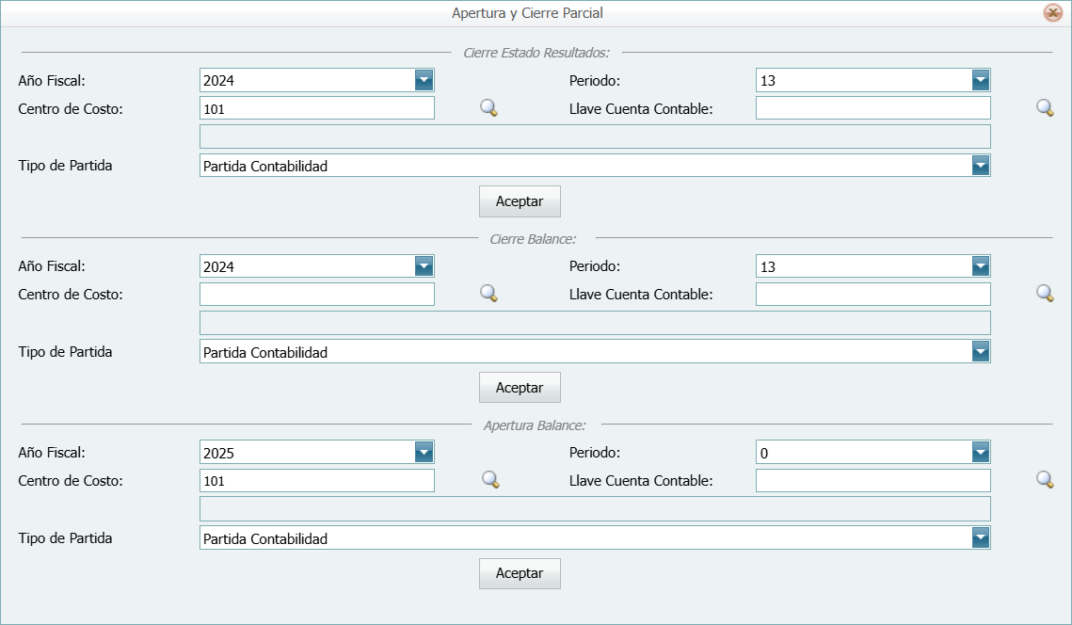Select Aceptar under Cierre Estado Resultados
Screen dimensions: 1072x625
520,200
